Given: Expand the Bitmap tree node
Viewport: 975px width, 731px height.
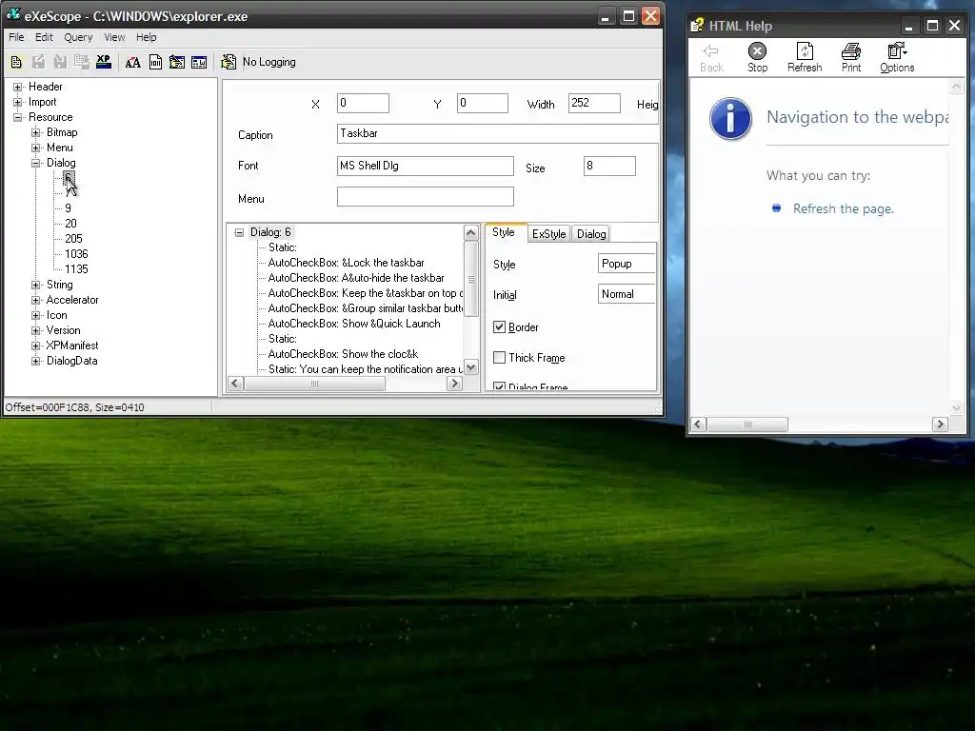Looking at the screenshot, I should (x=36, y=132).
